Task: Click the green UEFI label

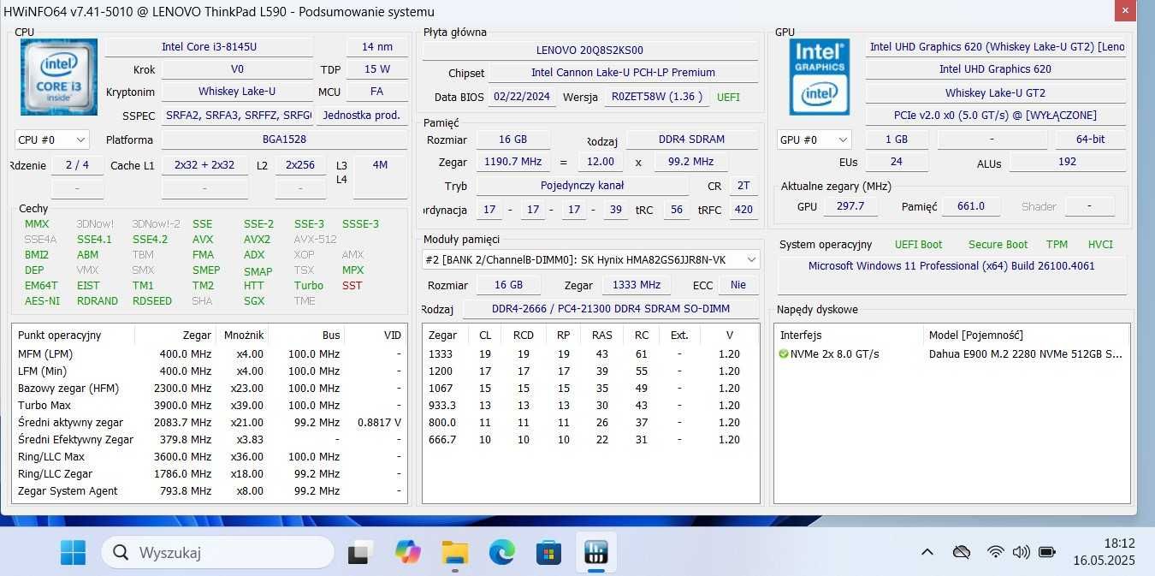Action: click(x=728, y=98)
